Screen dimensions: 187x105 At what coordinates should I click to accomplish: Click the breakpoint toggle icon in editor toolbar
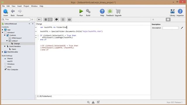pyautogui.click(x=63, y=20)
